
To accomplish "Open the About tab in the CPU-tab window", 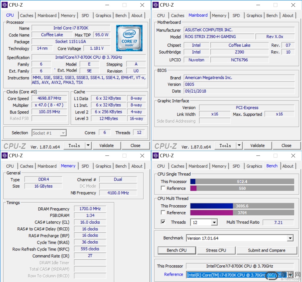I will pos(137,16).
